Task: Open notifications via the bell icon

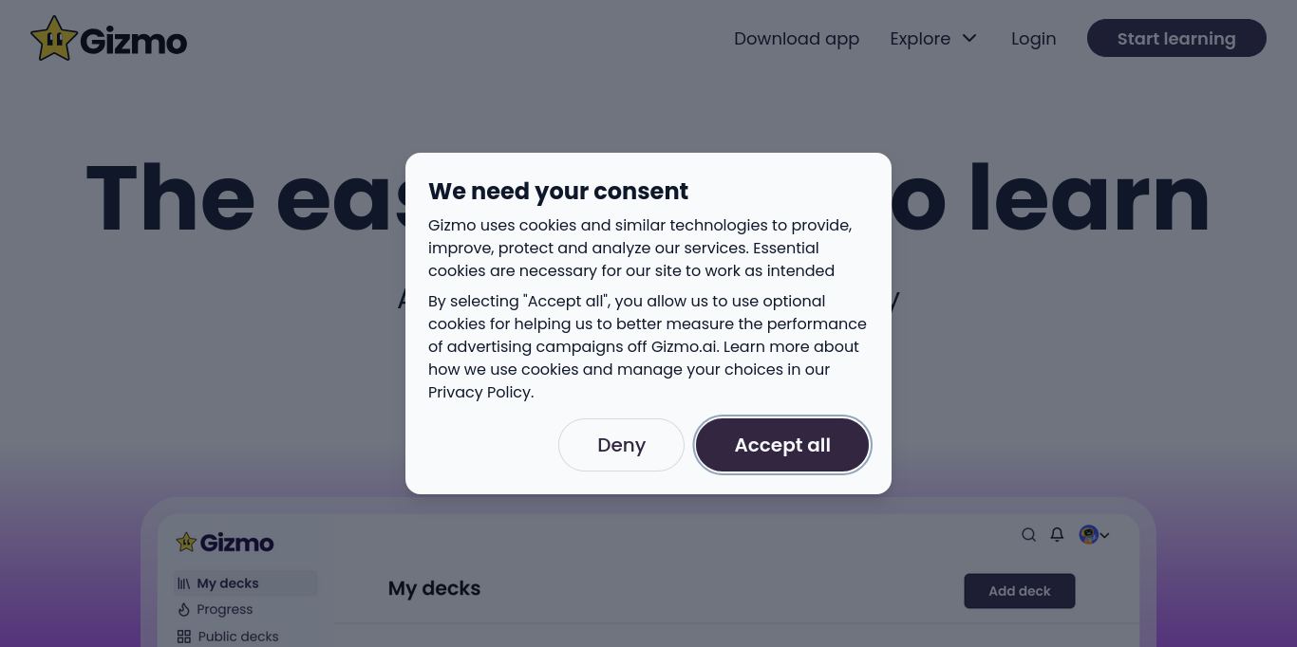Action: 1057,534
